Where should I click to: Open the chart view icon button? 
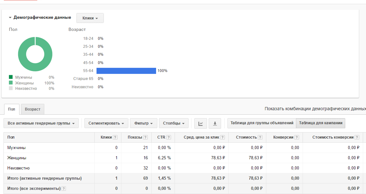200,123
